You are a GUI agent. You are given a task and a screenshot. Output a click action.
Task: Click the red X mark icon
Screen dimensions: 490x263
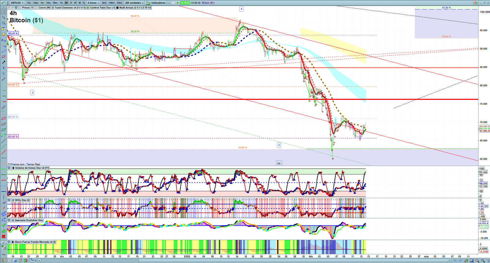pos(4,236)
